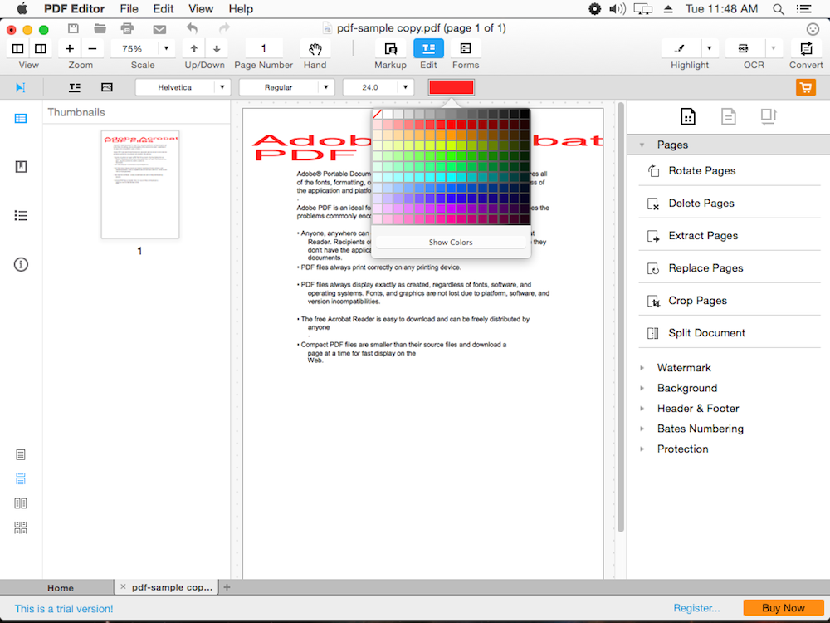Screen dimensions: 830x623
Task: Go to previous page with Up arrow
Action: pyautogui.click(x=193, y=49)
